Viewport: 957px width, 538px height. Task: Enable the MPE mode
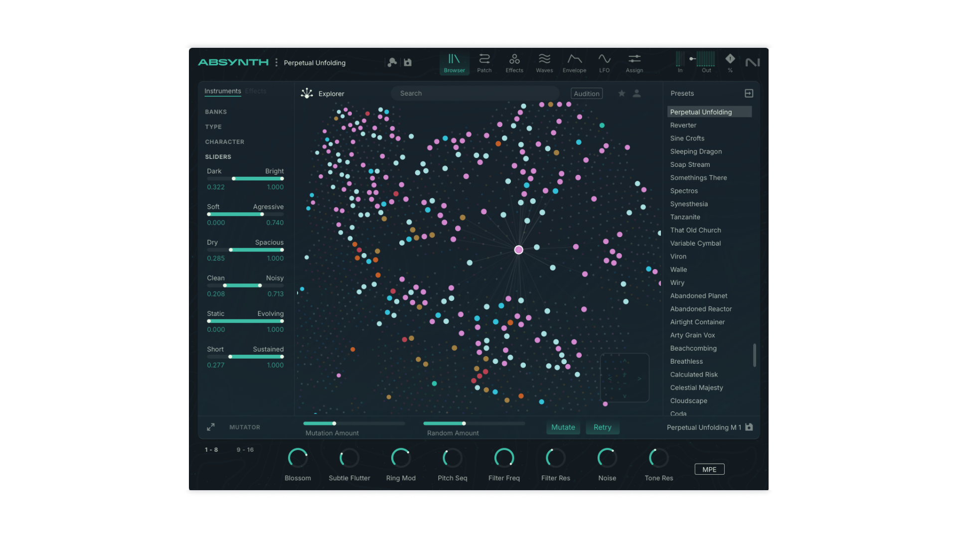(709, 469)
